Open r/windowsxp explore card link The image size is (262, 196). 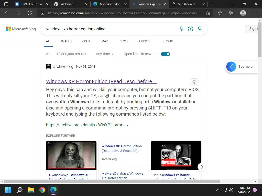(69, 176)
